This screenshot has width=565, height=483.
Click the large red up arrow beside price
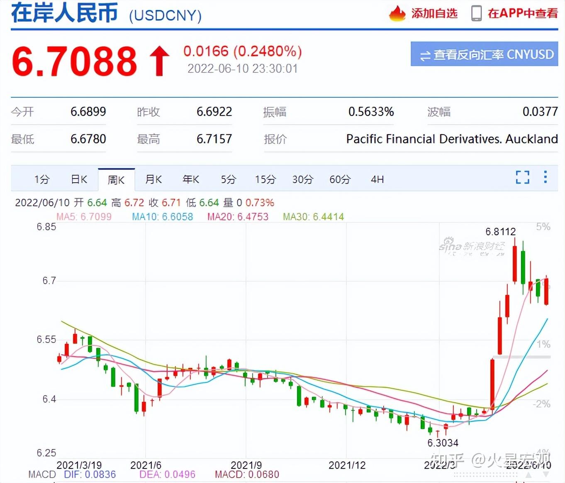[x=159, y=61]
